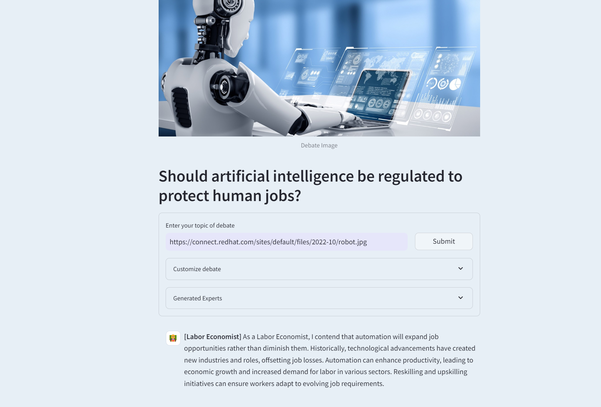
Task: Open the Generated Experts dropdown menu
Action: point(319,298)
